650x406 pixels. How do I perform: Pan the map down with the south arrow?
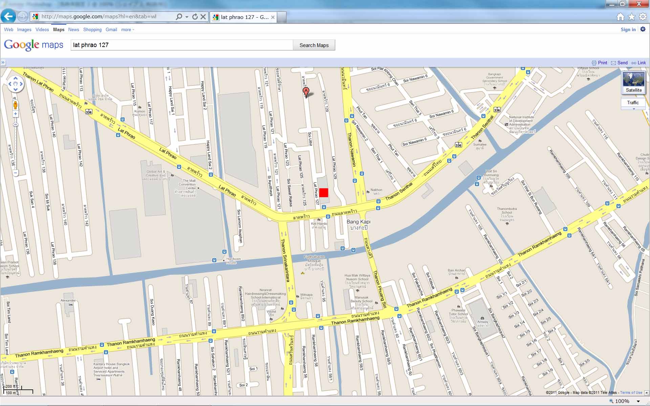point(16,89)
